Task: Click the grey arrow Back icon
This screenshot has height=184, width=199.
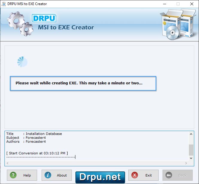Action: click(x=169, y=175)
